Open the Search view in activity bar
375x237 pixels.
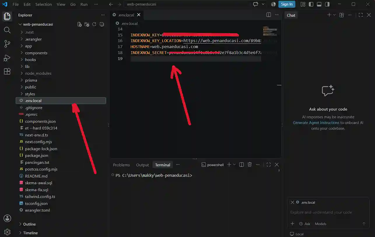point(7,30)
